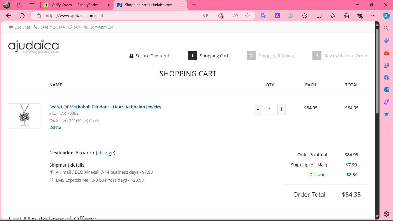Open sidebar settings gear
Viewport: 393px width, 221px height.
386,214
